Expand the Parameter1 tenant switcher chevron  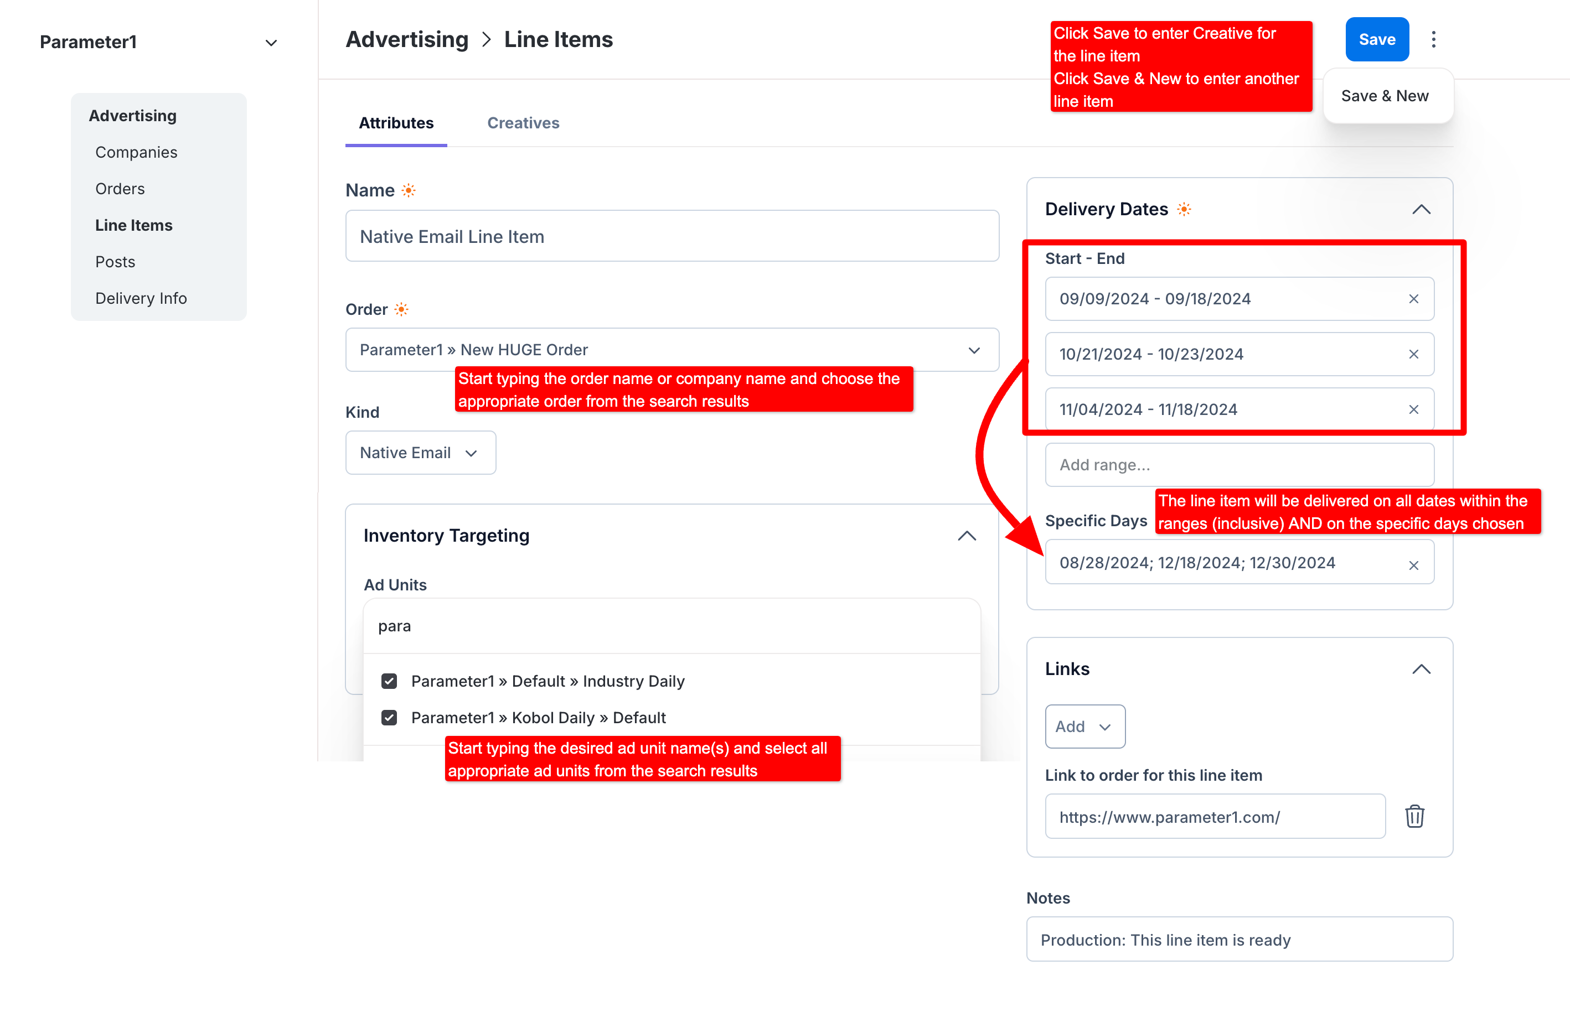[x=271, y=43]
